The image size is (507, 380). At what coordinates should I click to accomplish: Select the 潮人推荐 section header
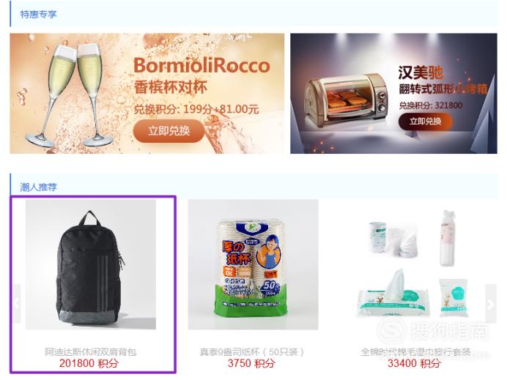pyautogui.click(x=39, y=187)
